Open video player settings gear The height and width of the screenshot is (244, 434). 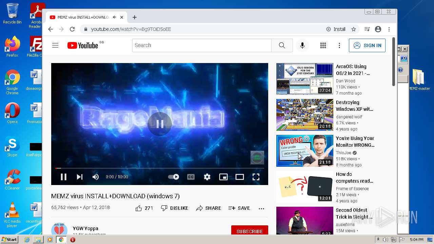coord(207,177)
